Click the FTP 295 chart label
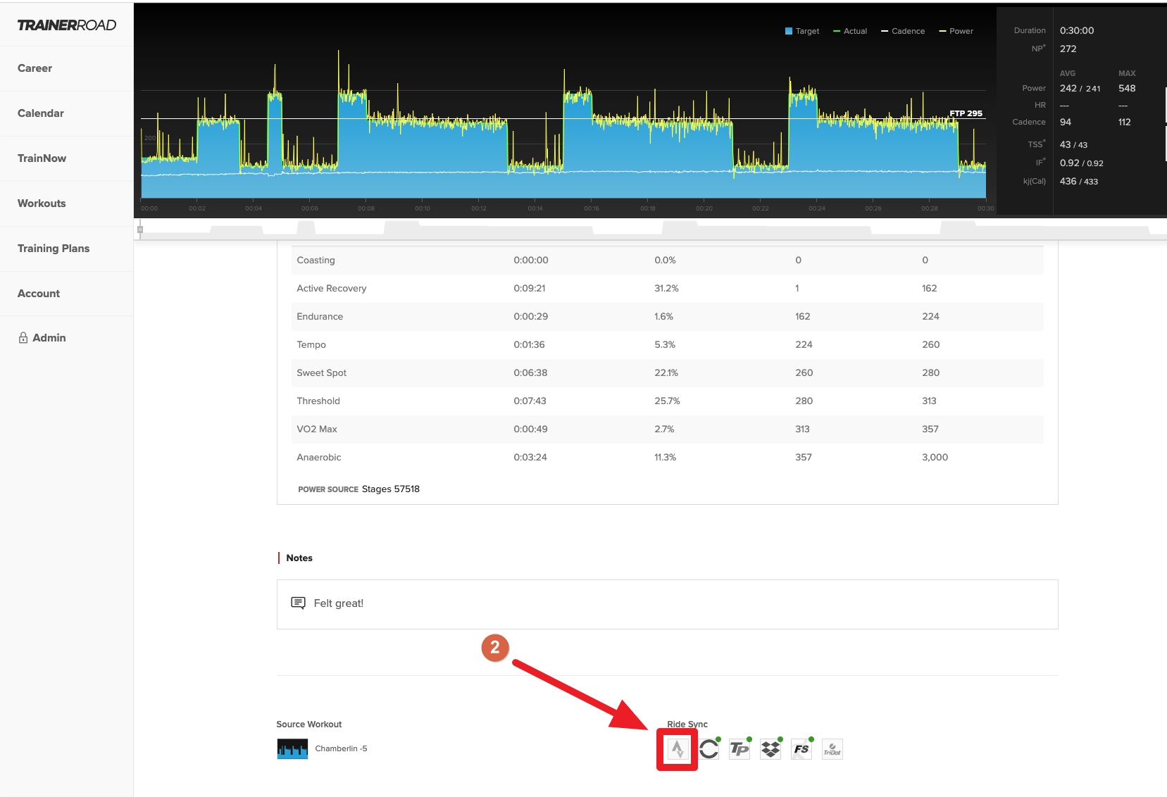This screenshot has width=1167, height=797. pyautogui.click(x=966, y=113)
